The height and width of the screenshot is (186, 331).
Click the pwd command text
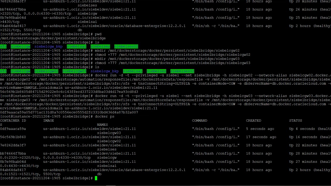pyautogui.click(x=98, y=34)
